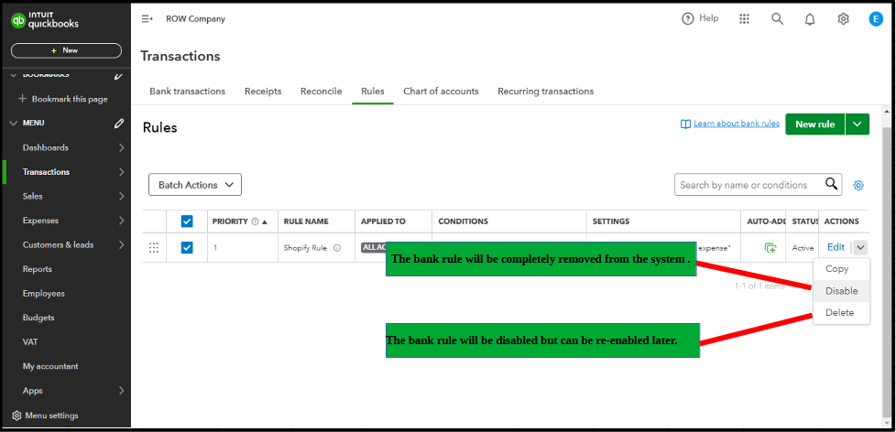The width and height of the screenshot is (896, 432).
Task: Collapse the MENU section chevron
Action: click(13, 124)
